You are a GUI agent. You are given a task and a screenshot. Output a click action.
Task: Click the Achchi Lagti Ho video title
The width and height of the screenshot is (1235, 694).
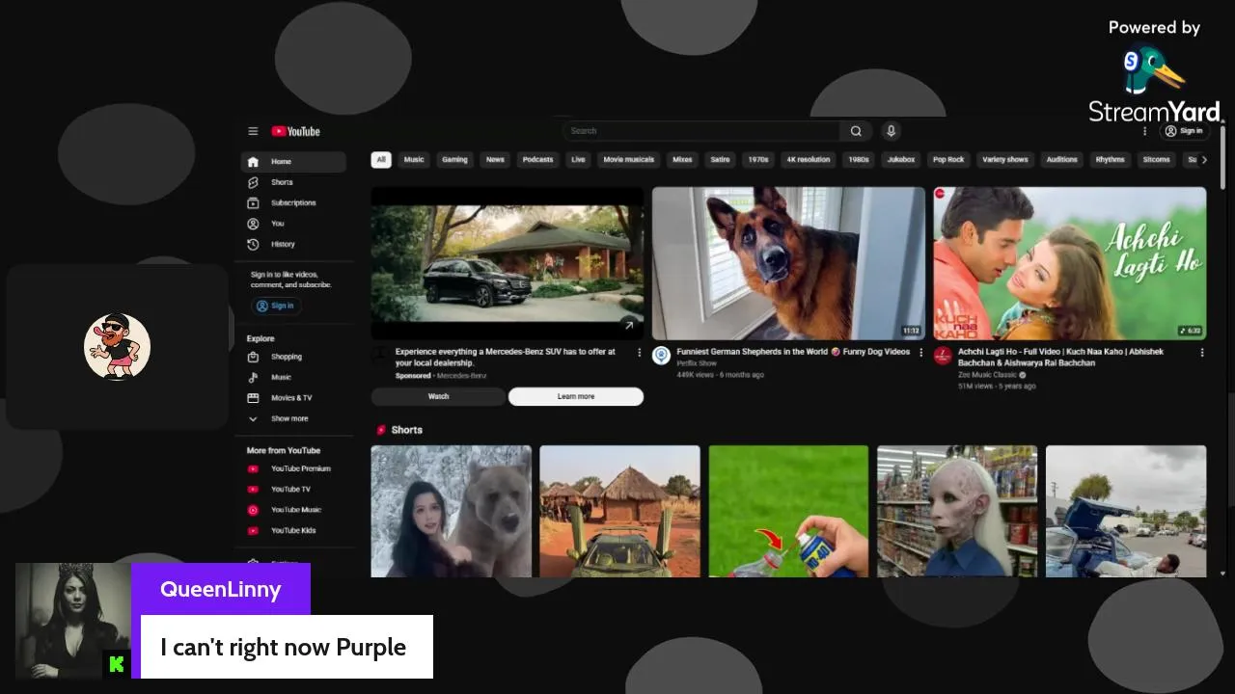[1061, 358]
